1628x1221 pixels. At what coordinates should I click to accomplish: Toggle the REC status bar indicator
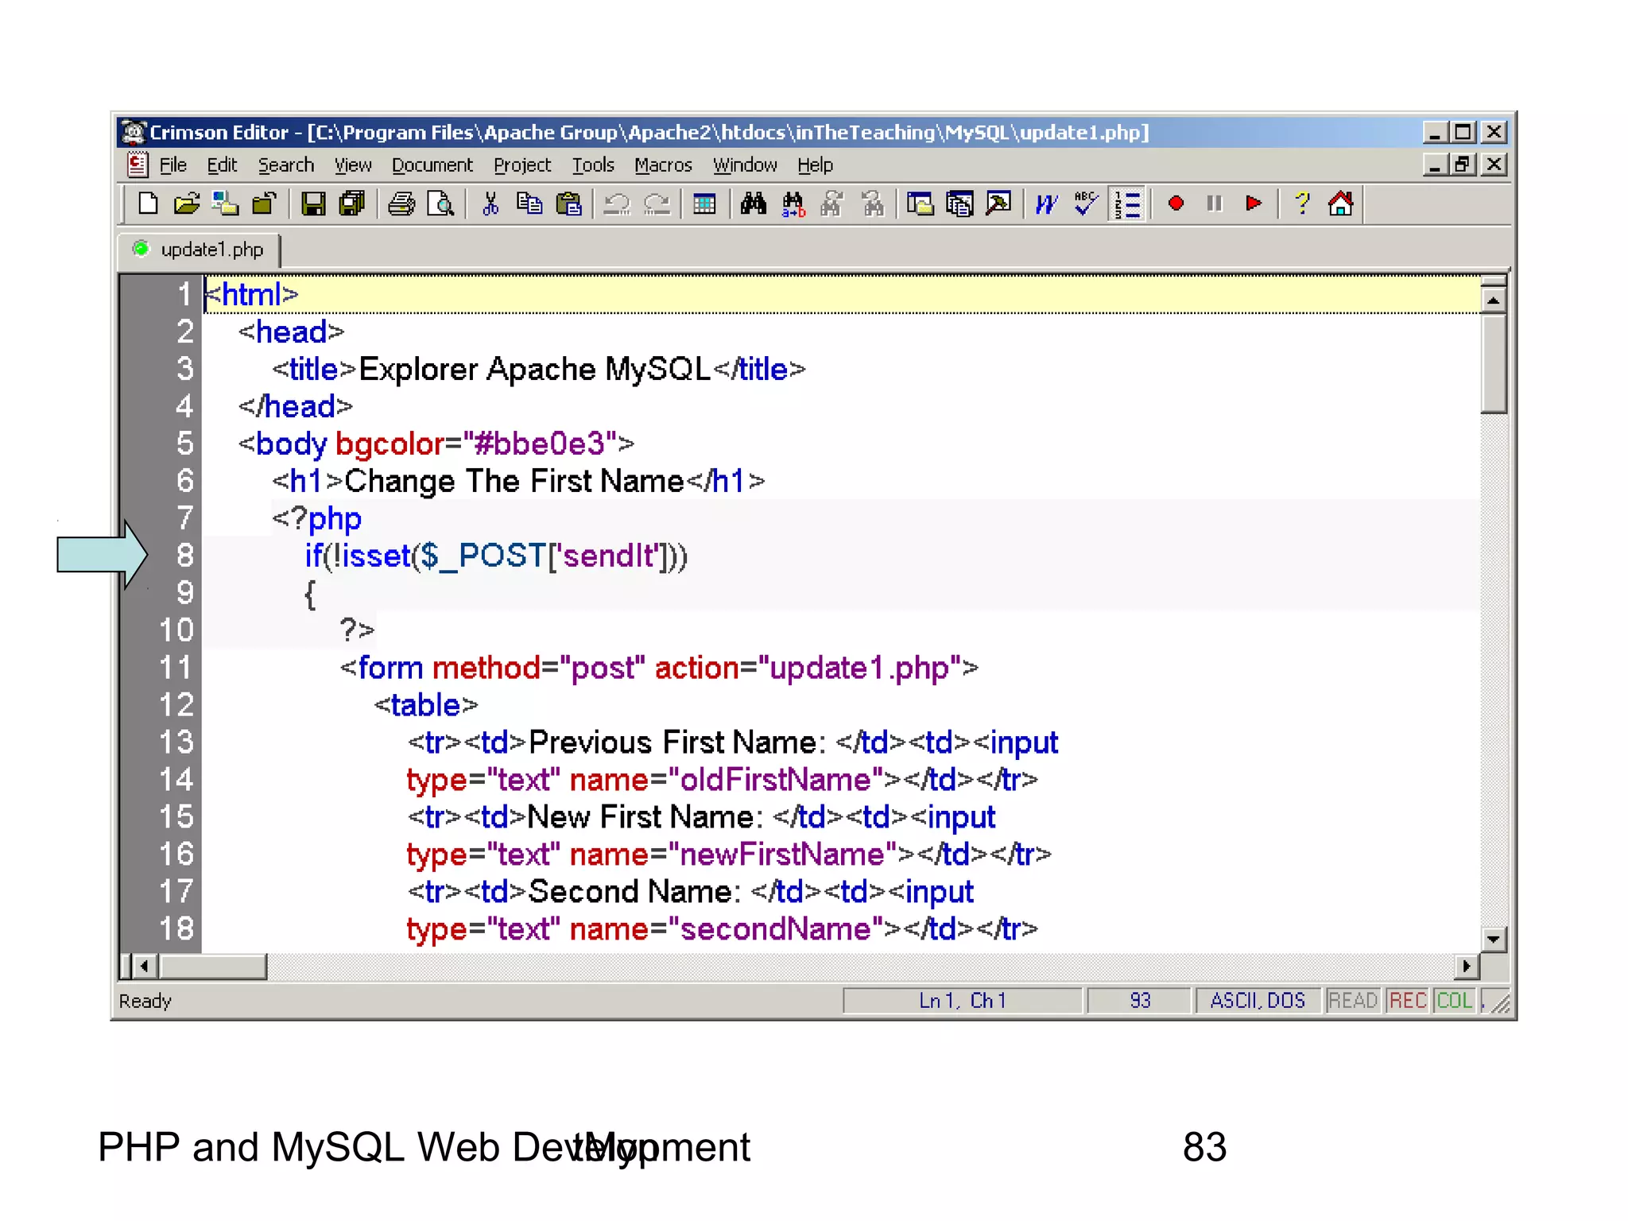pos(1408,1001)
